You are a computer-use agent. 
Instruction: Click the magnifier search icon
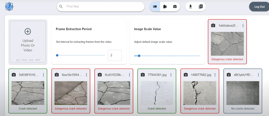pyautogui.click(x=61, y=7)
